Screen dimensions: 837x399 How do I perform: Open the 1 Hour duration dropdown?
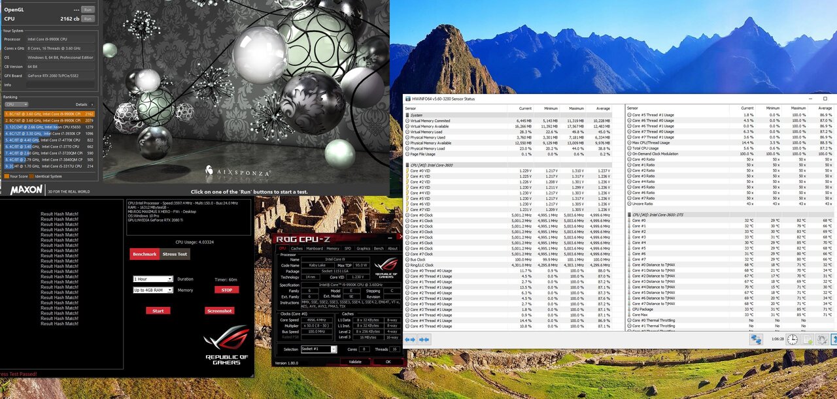click(x=152, y=279)
